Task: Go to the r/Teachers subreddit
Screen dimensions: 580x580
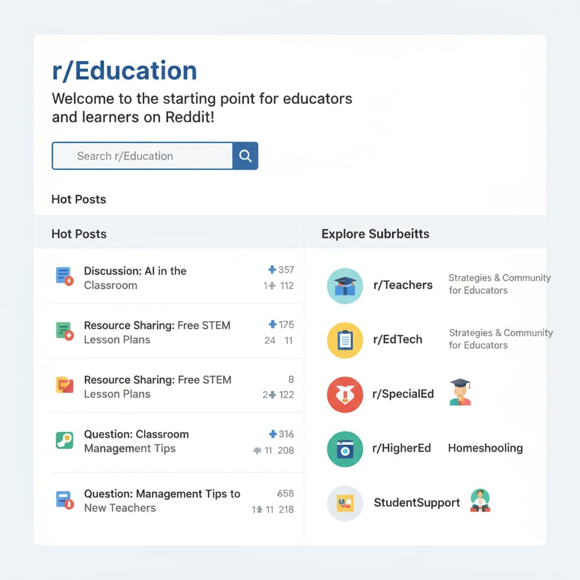Action: 403,285
